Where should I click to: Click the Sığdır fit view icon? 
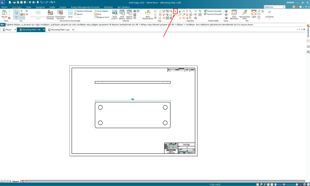[254, 14]
